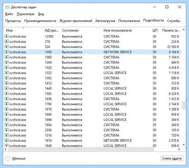Select NETWORK SERVICE cell for PID 1008

117,52
